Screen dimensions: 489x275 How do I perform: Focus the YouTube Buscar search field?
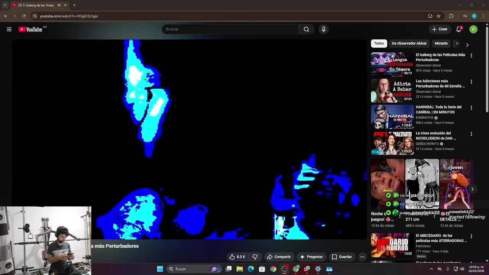pyautogui.click(x=230, y=29)
